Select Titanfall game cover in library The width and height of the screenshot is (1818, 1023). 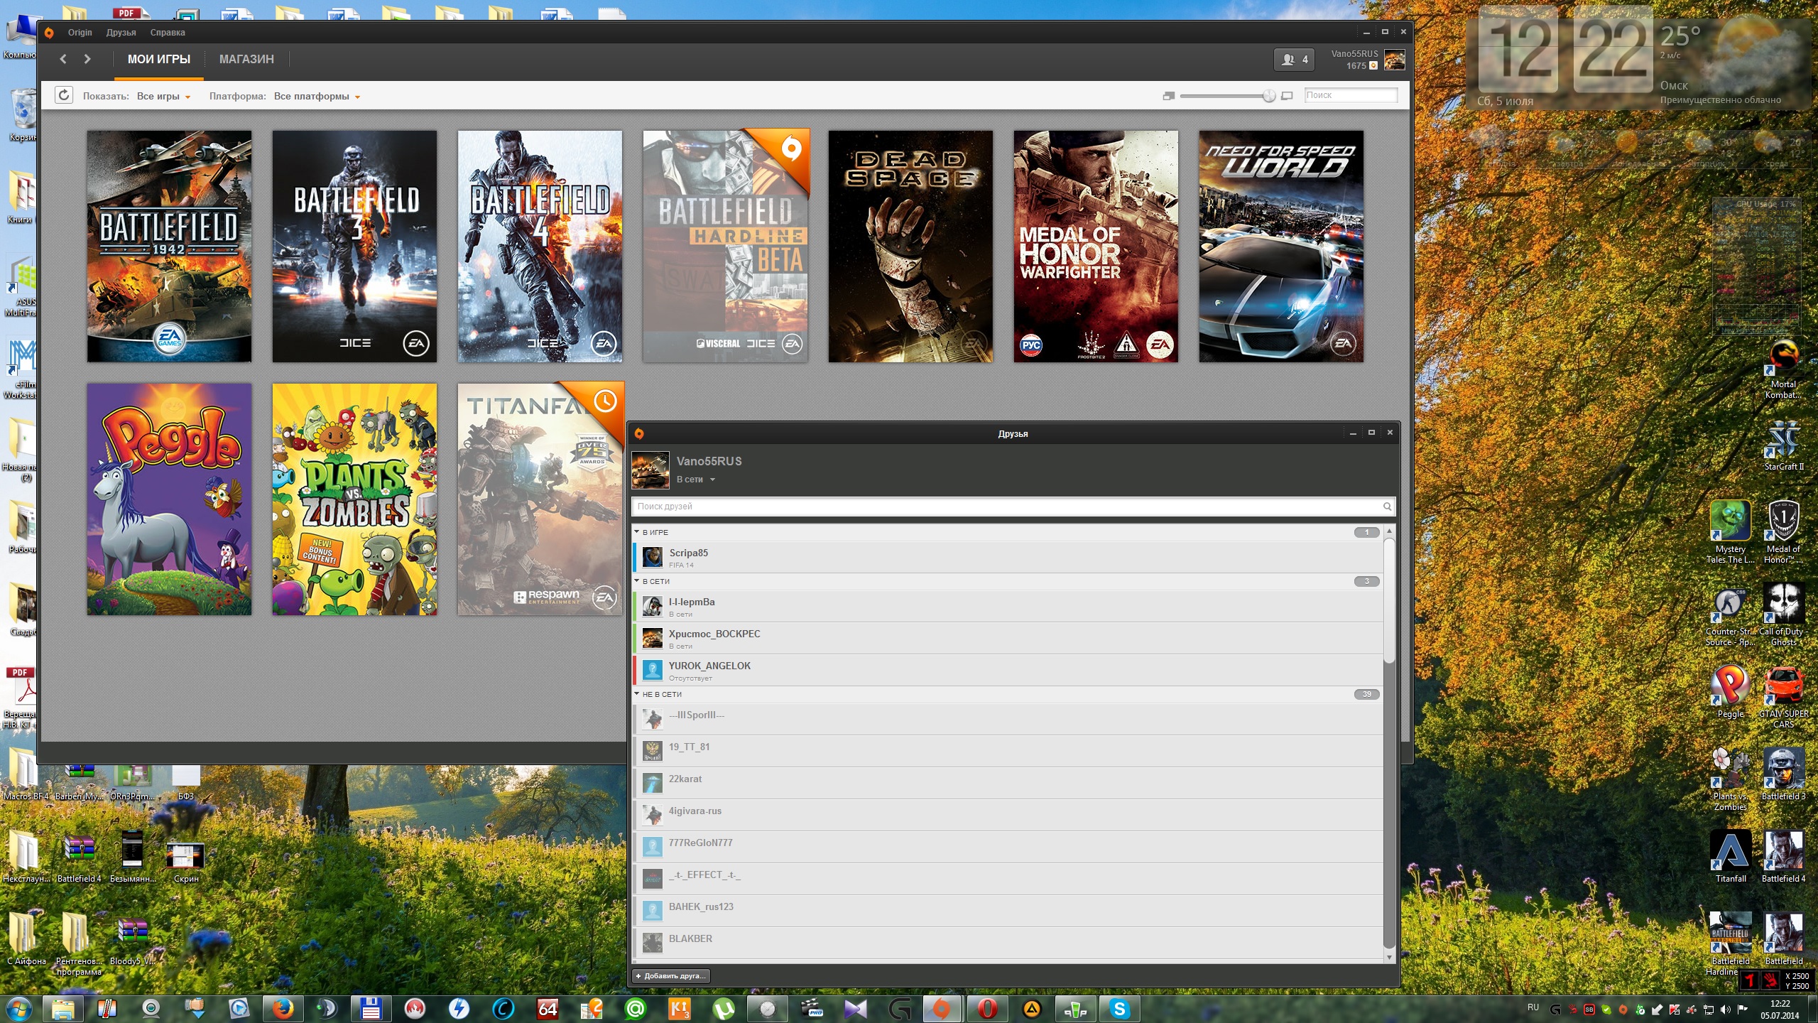pyautogui.click(x=540, y=499)
